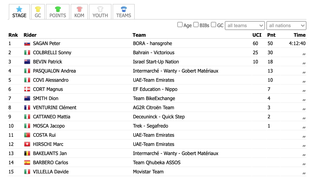Open the GC tab with yellow jersey
Screen dimensions: 314x177
click(x=38, y=12)
